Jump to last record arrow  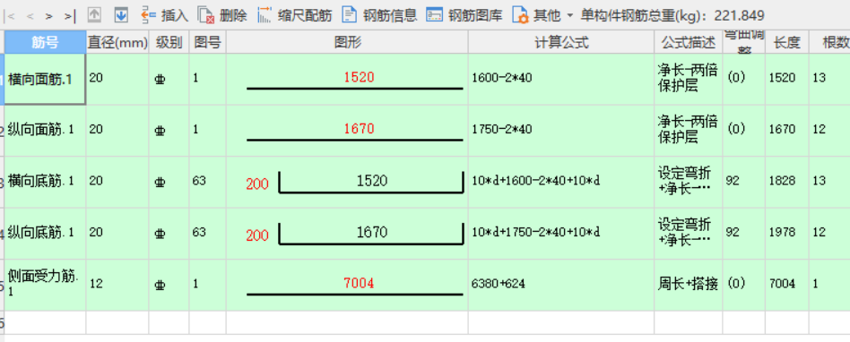(69, 16)
